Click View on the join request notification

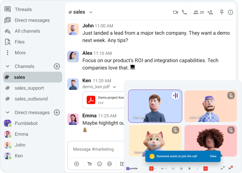pyautogui.click(x=213, y=156)
